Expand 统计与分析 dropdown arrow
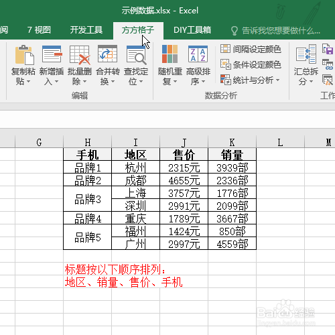This screenshot has height=335, width=335. [277, 80]
